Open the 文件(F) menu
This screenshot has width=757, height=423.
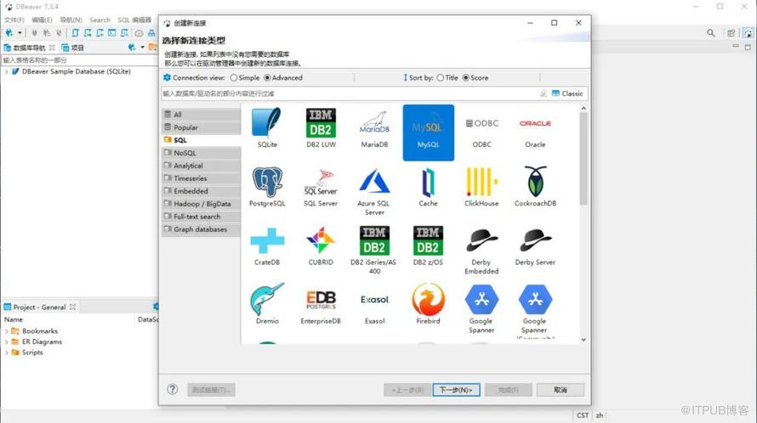[14, 20]
